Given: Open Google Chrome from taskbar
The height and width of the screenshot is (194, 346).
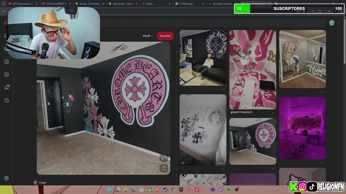Looking at the screenshot, I should click(173, 190).
